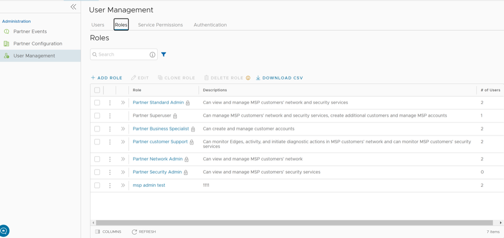Open the support chat bubble icon
This screenshot has width=504, height=238.
tap(4, 231)
